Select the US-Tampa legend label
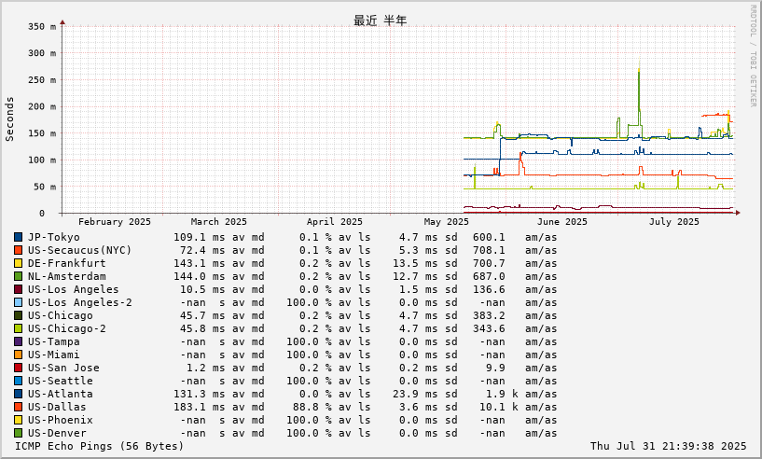Image resolution: width=762 pixels, height=459 pixels. pyautogui.click(x=53, y=342)
